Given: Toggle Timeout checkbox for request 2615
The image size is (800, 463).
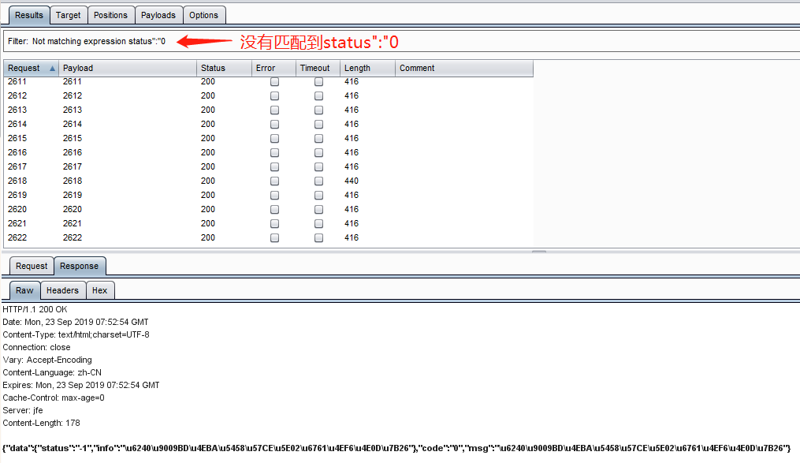Looking at the screenshot, I should click(319, 138).
